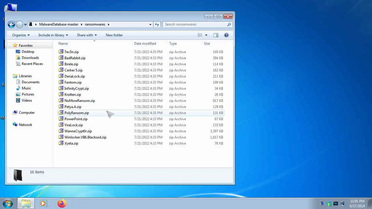Select Videos library in navigation pane
372x209 pixels.
tap(27, 100)
